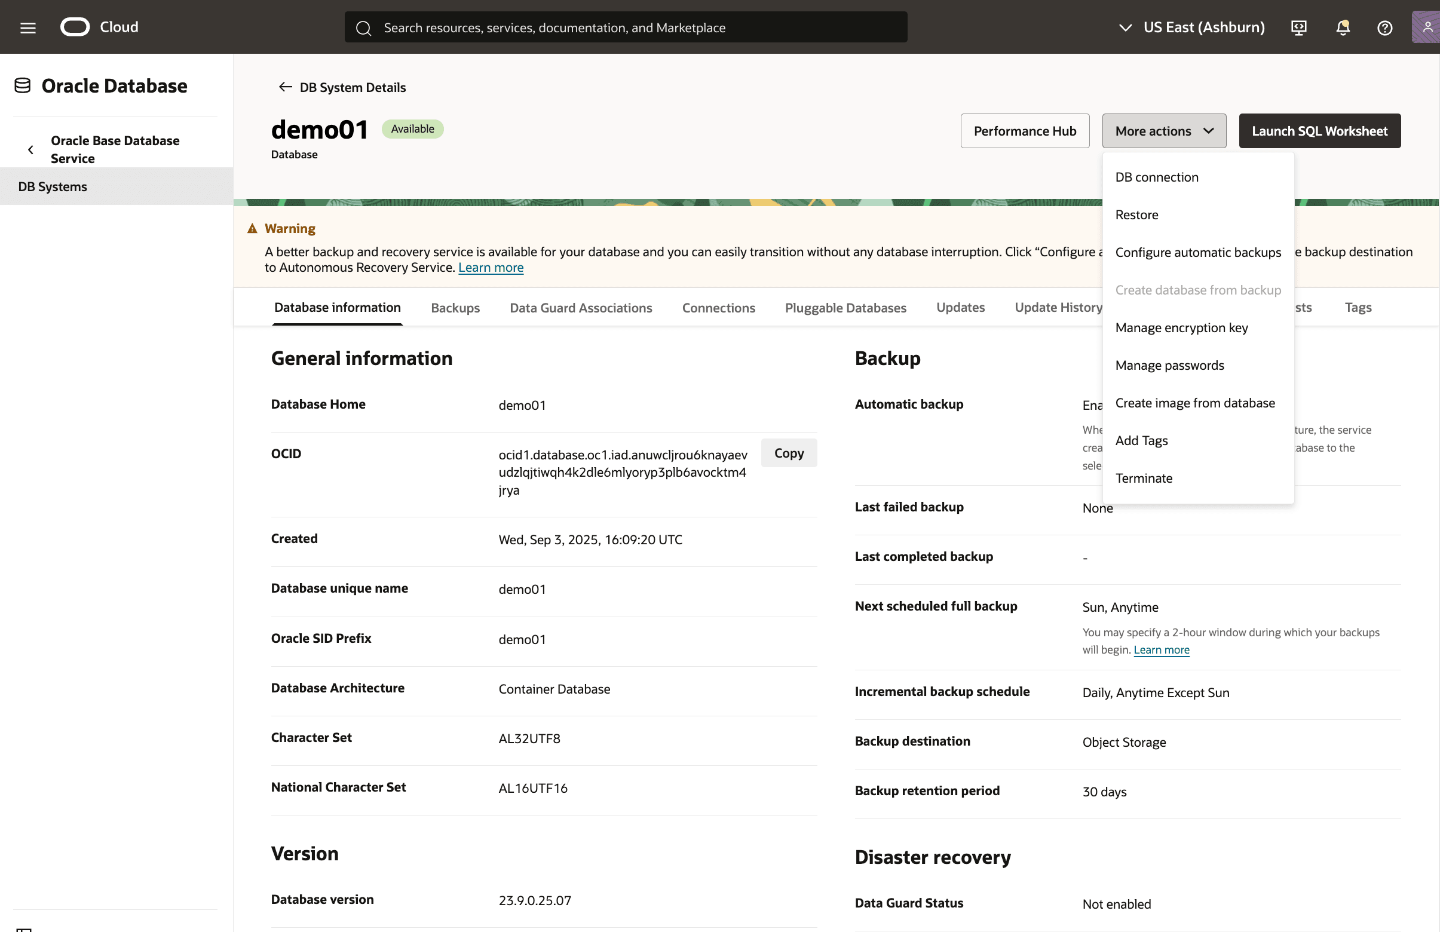Copy the database OCID

[788, 452]
